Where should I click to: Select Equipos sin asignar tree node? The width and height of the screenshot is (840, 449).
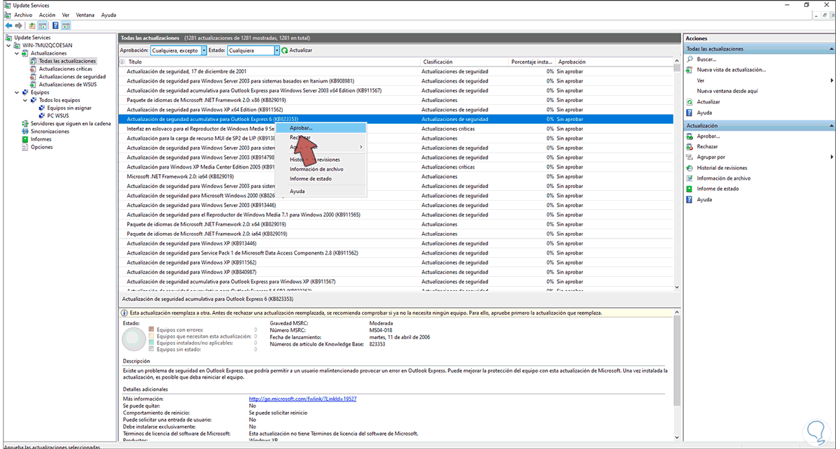click(69, 108)
